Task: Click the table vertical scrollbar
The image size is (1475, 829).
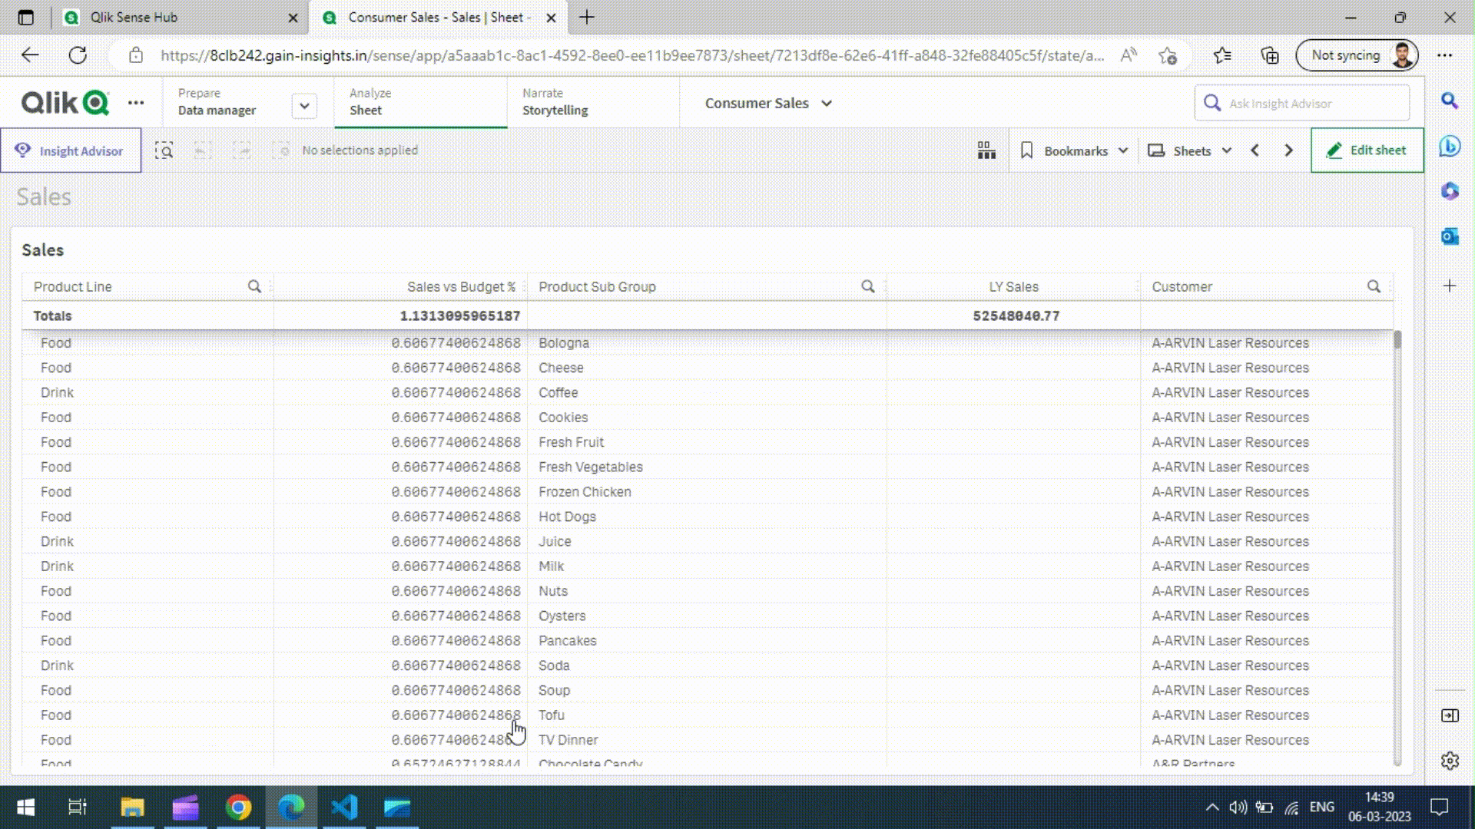Action: point(1397,548)
